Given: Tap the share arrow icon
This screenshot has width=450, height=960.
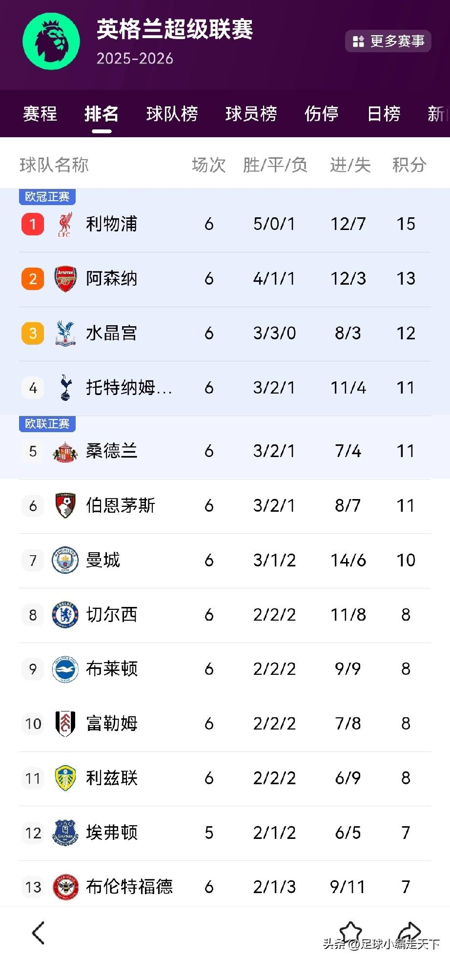Looking at the screenshot, I should [409, 932].
